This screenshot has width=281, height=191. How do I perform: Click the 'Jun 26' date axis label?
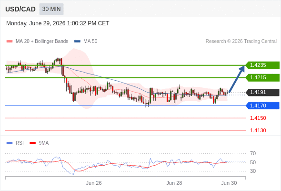(x=94, y=183)
